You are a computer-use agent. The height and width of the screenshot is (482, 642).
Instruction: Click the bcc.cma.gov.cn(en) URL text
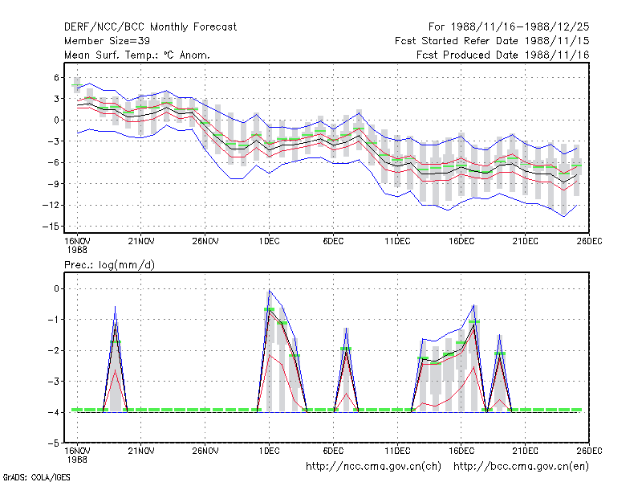521,467
